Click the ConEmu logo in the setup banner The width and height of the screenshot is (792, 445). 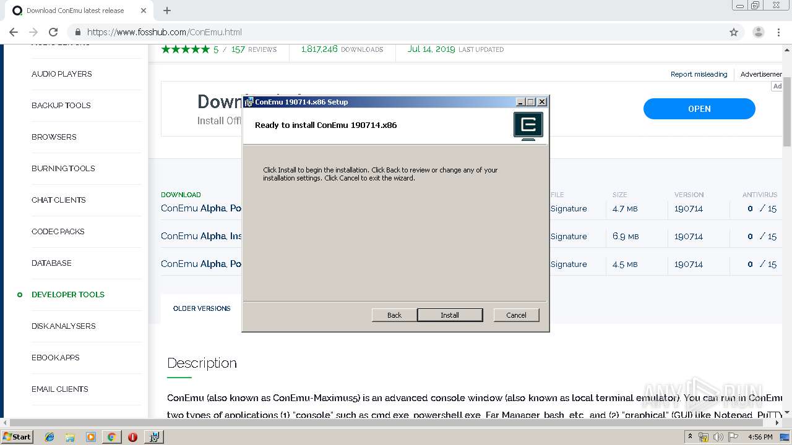coord(528,125)
